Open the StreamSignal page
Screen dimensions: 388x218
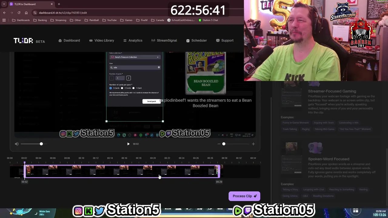(x=164, y=41)
